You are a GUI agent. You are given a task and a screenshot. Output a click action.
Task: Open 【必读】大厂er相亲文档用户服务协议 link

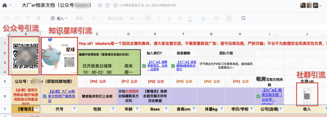pos(61,96)
